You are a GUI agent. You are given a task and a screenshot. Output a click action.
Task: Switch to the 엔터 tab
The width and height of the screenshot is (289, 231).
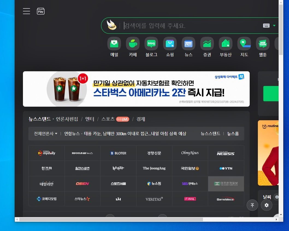tap(90, 119)
